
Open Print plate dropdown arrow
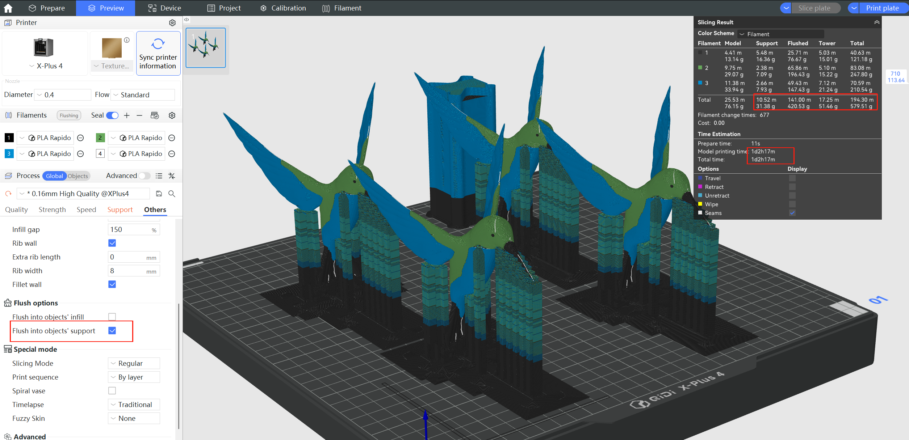click(854, 8)
